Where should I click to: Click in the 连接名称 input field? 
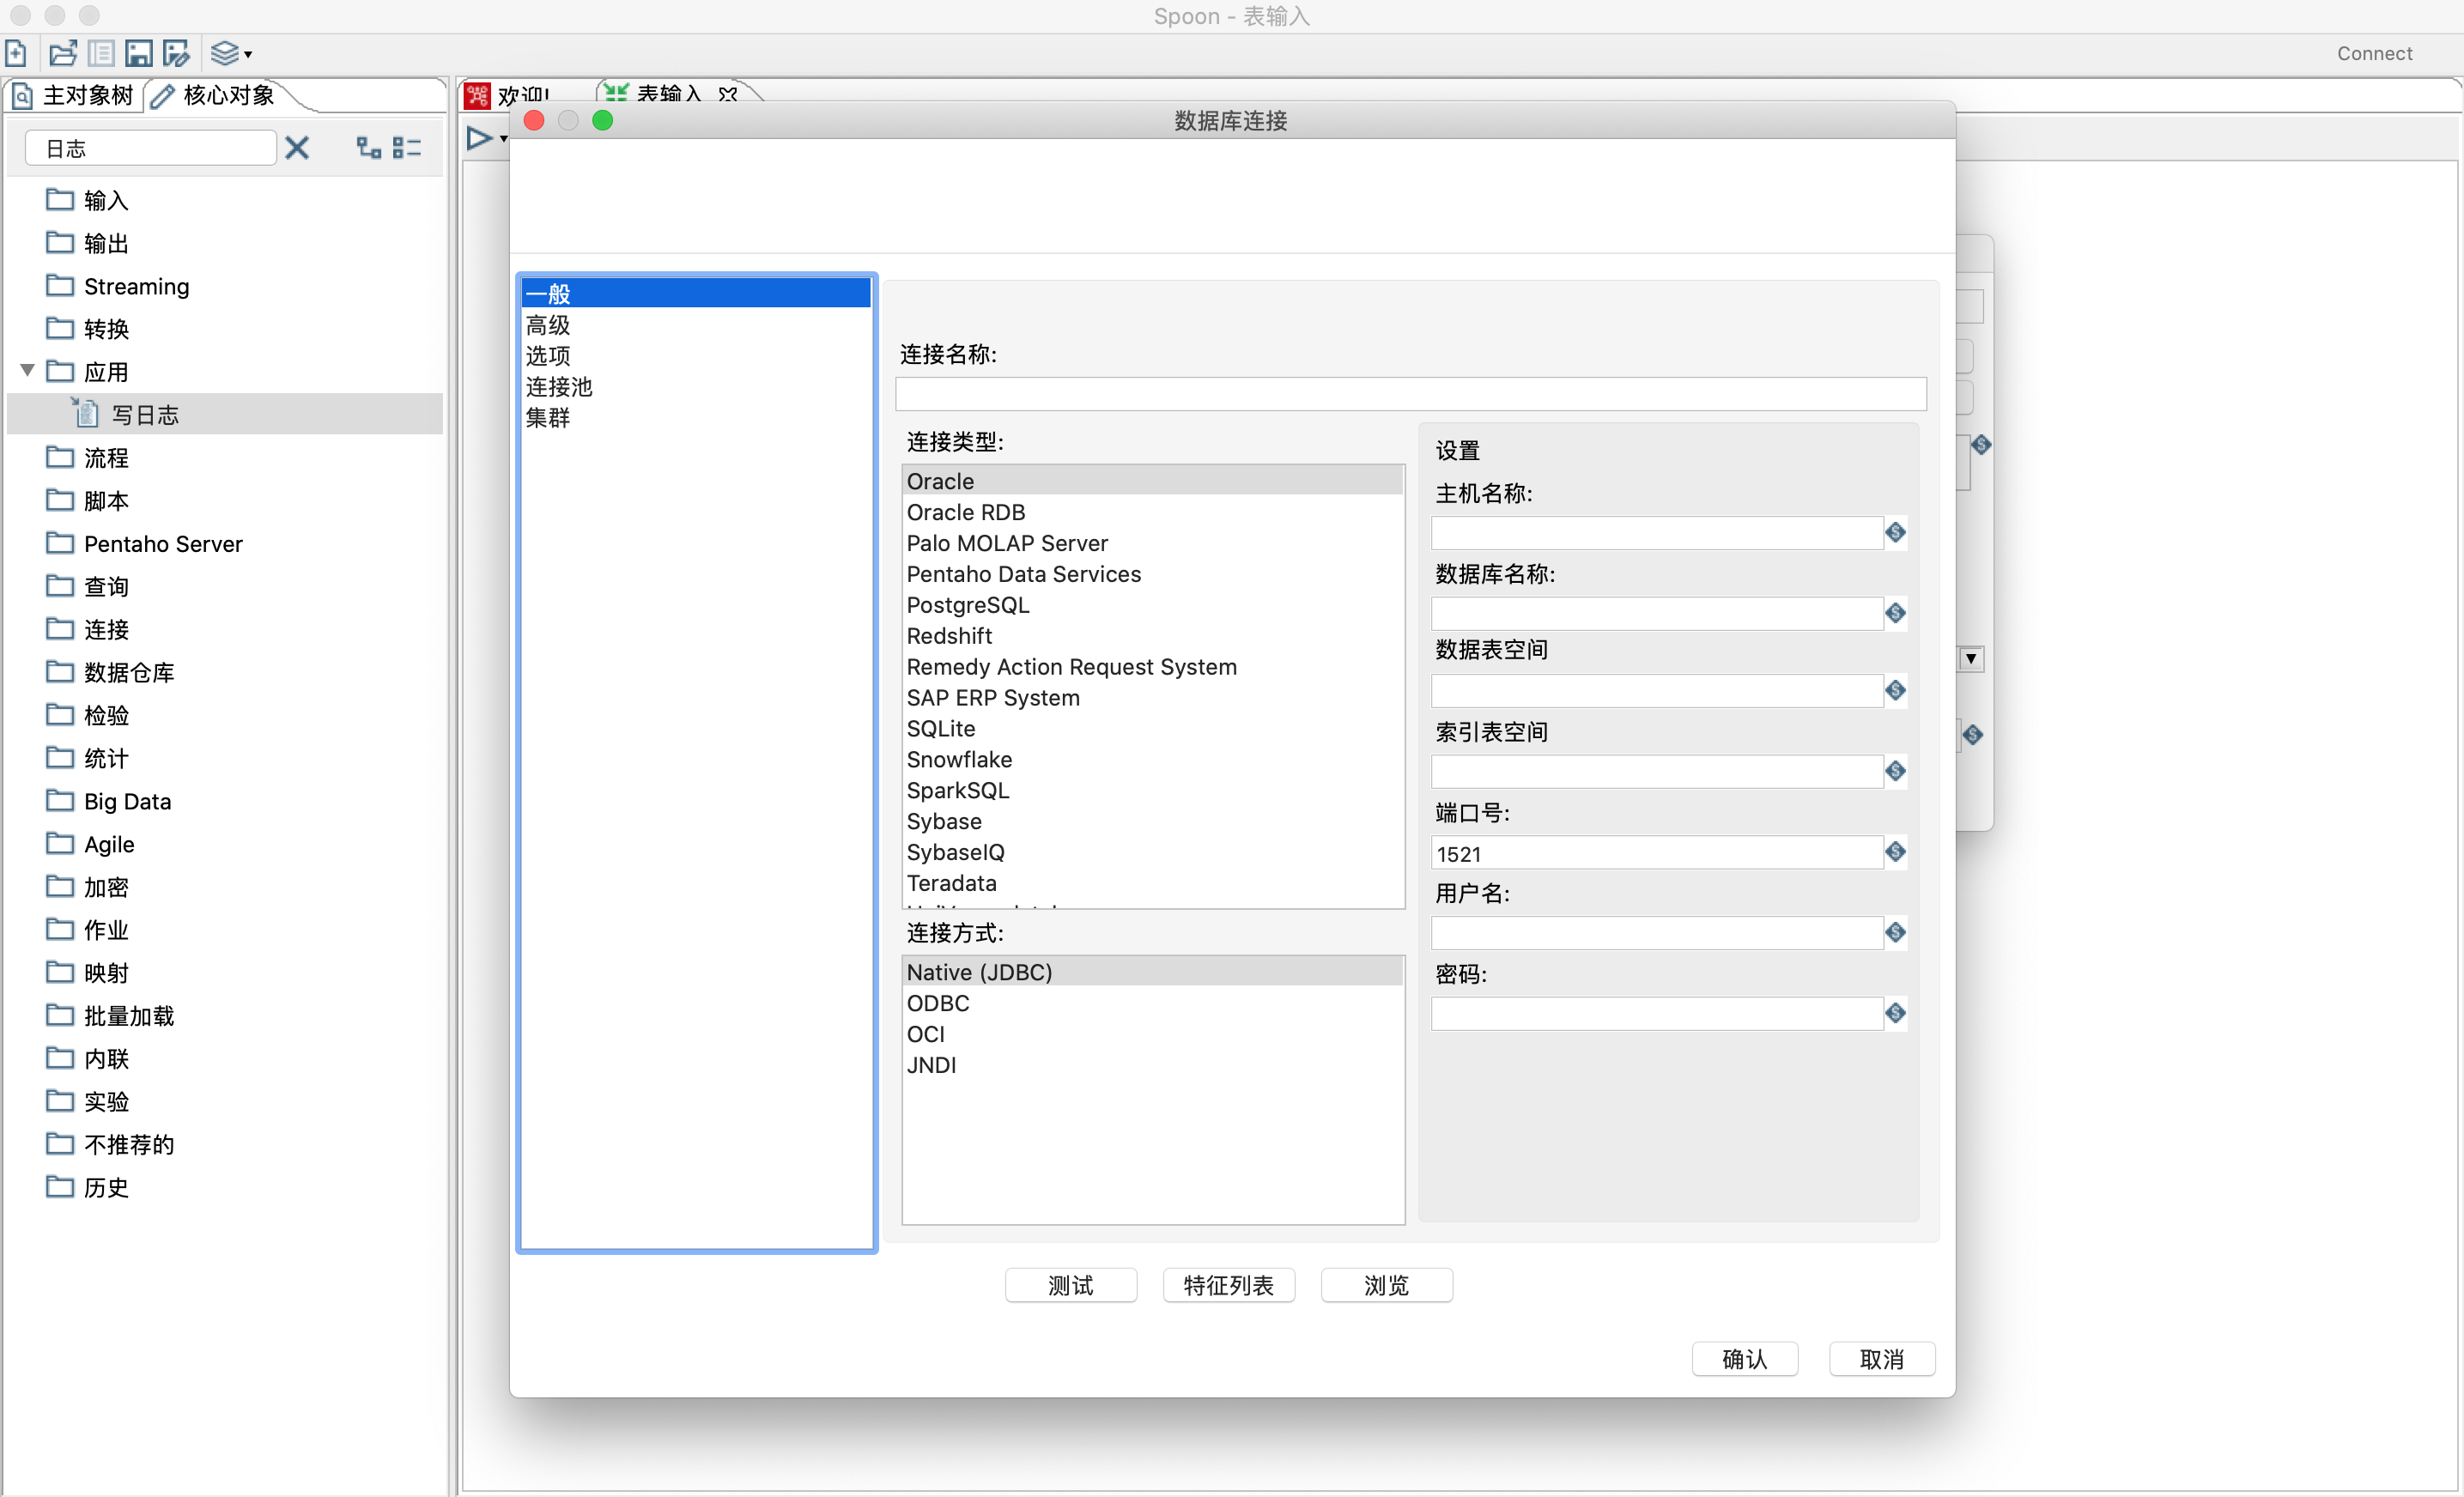click(x=1410, y=394)
